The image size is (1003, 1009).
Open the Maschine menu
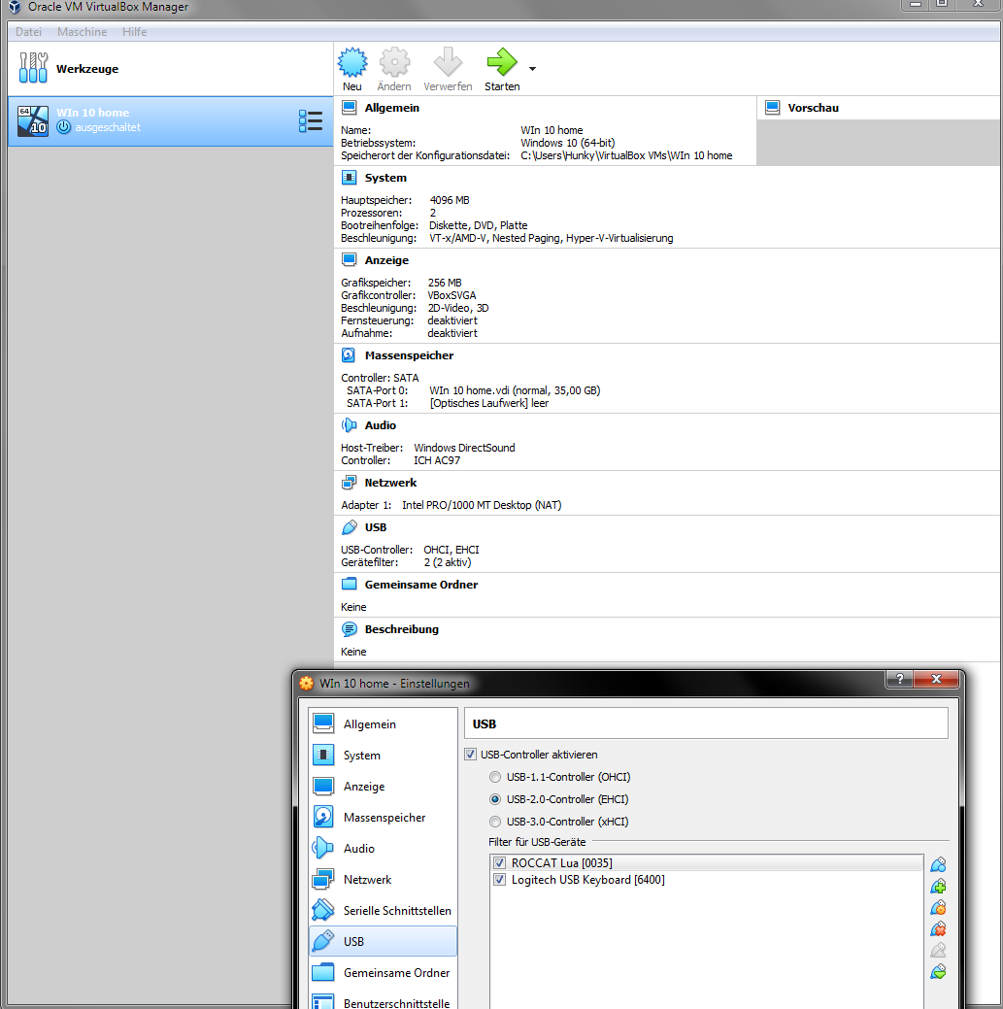(82, 31)
